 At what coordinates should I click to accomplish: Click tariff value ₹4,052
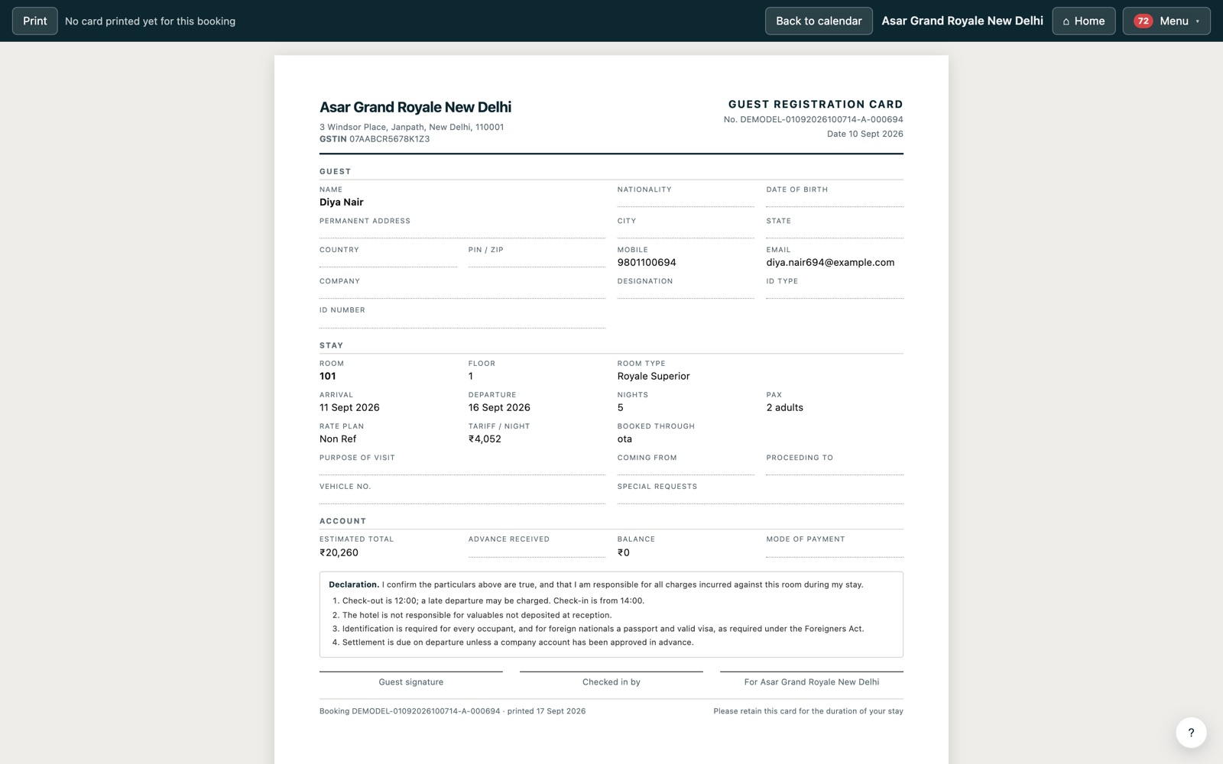click(485, 439)
